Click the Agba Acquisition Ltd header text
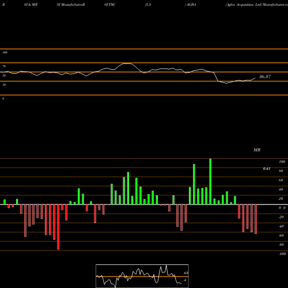 tap(244, 5)
